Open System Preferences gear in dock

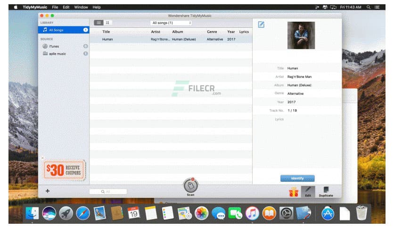click(286, 213)
